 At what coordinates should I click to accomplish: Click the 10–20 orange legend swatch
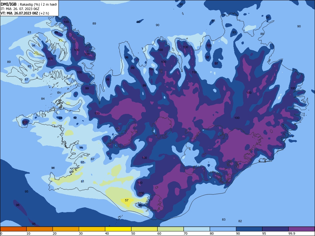[x=40, y=229]
